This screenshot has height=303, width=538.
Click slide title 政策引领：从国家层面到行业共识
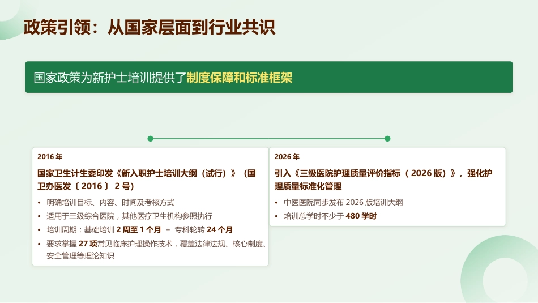(x=150, y=27)
